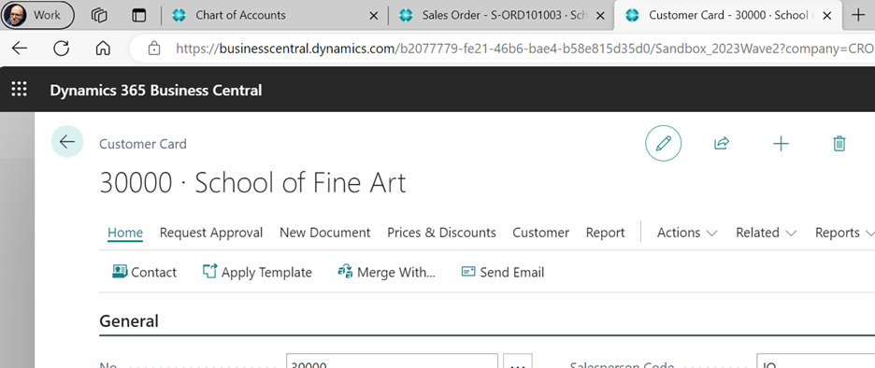Close the Sales Order browser tab
The height and width of the screenshot is (368, 875).
tap(600, 16)
